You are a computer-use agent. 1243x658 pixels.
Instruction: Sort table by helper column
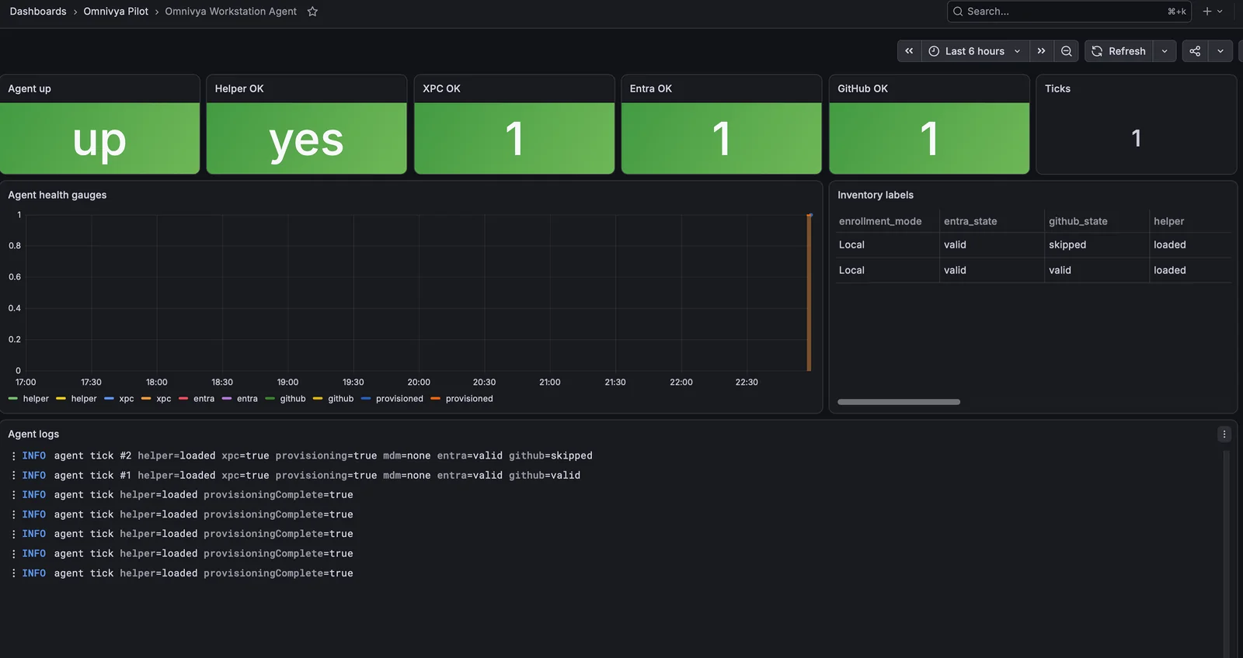click(x=1169, y=221)
